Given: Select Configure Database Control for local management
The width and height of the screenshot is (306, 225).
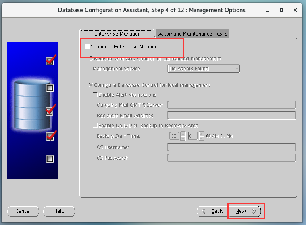Looking at the screenshot, I should (x=91, y=85).
